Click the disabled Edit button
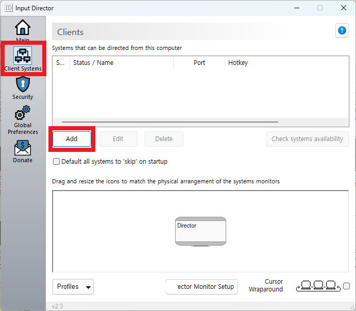The height and width of the screenshot is (311, 356). (118, 139)
